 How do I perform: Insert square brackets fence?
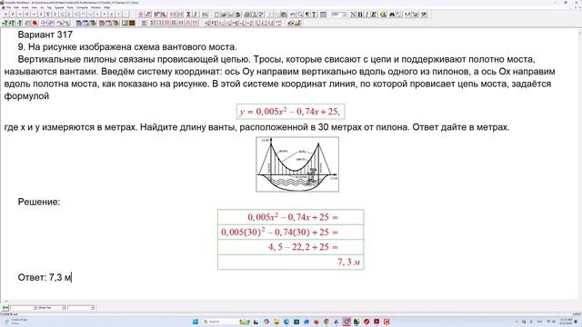(x=179, y=15)
